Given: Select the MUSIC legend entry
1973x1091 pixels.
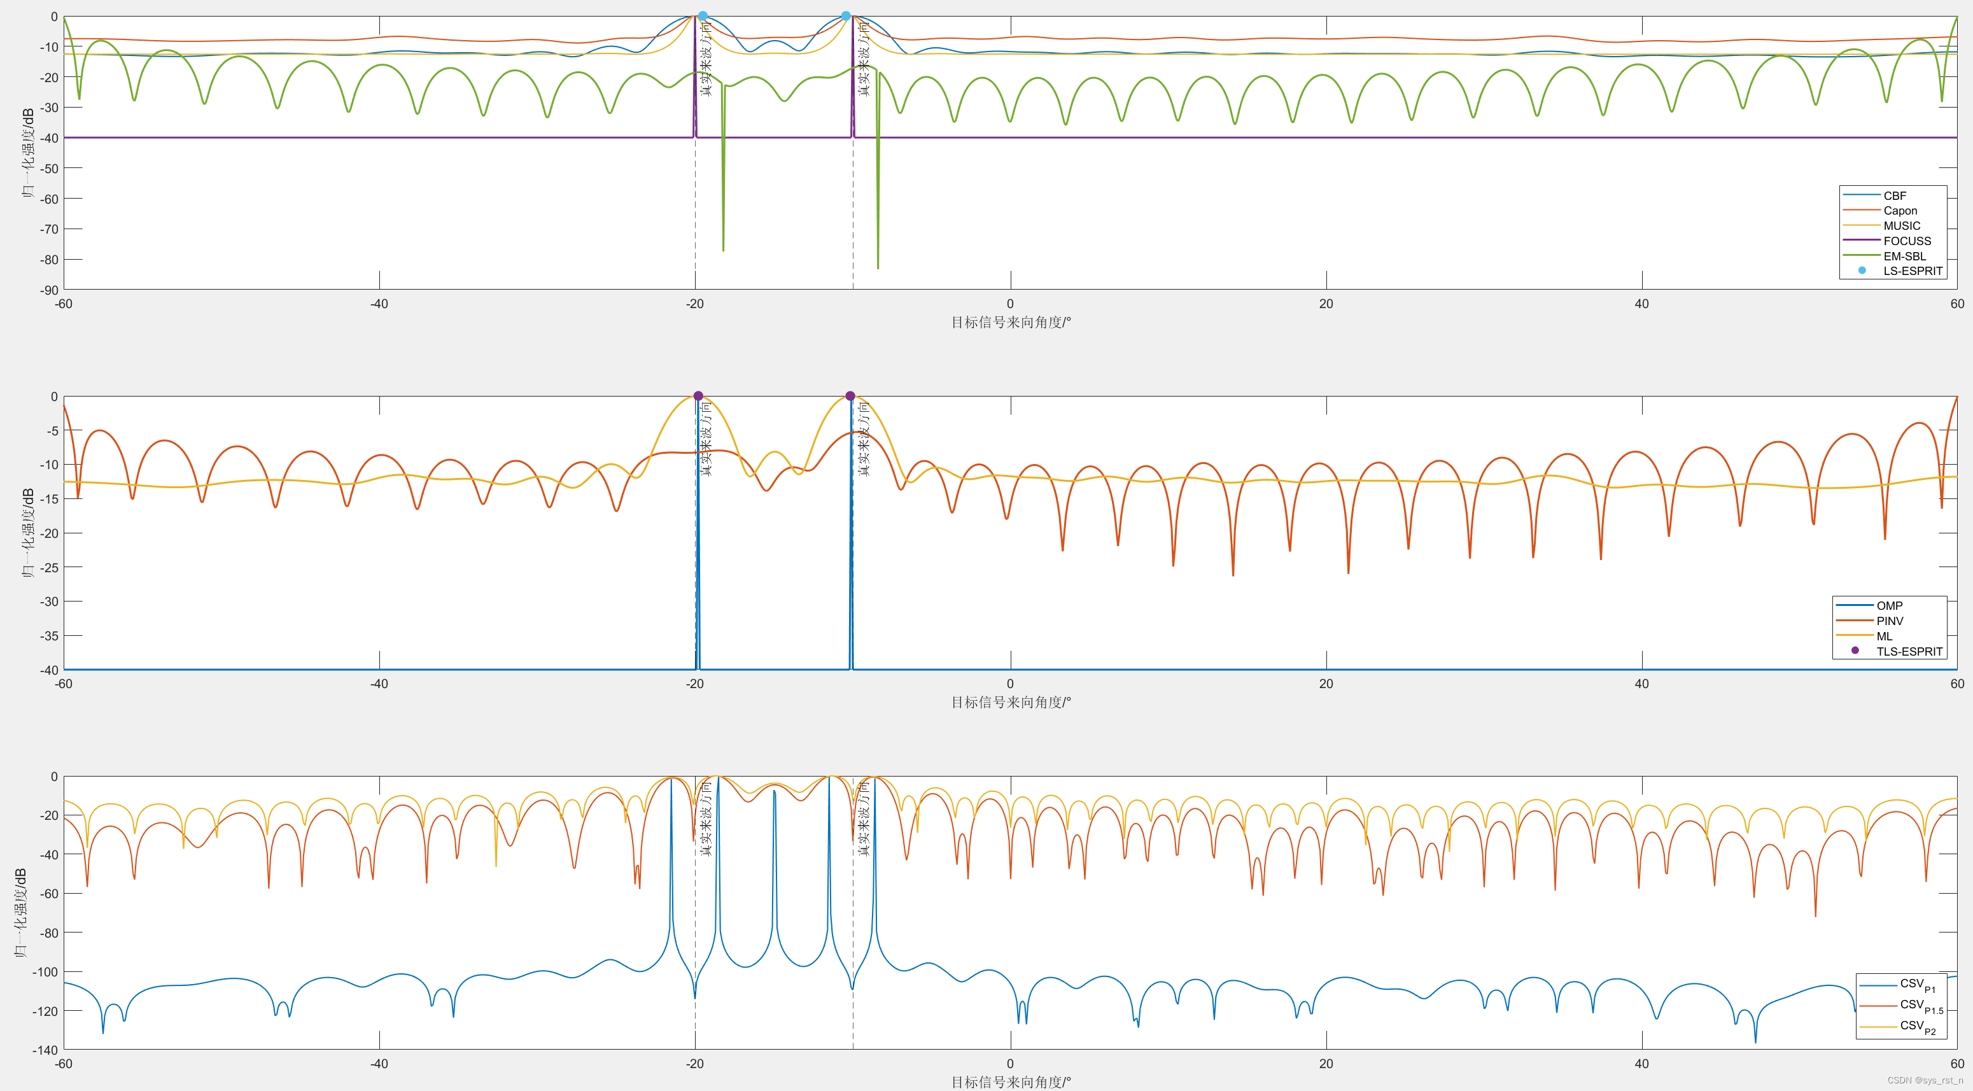Looking at the screenshot, I should pyautogui.click(x=1892, y=225).
